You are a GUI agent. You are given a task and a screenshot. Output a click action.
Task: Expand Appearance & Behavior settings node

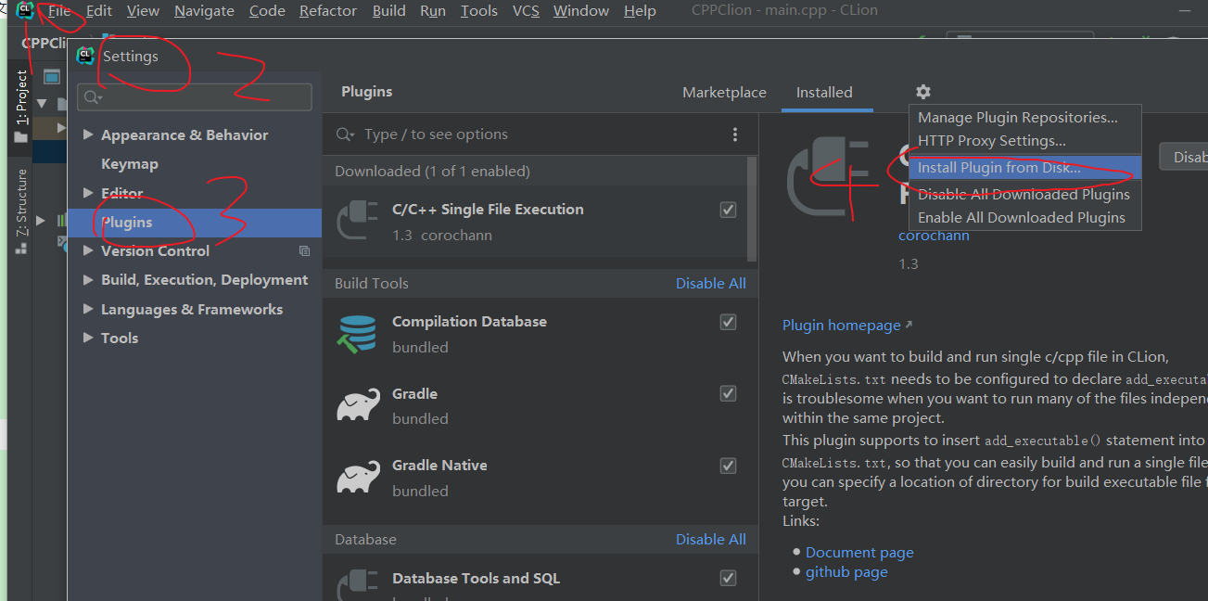[88, 134]
